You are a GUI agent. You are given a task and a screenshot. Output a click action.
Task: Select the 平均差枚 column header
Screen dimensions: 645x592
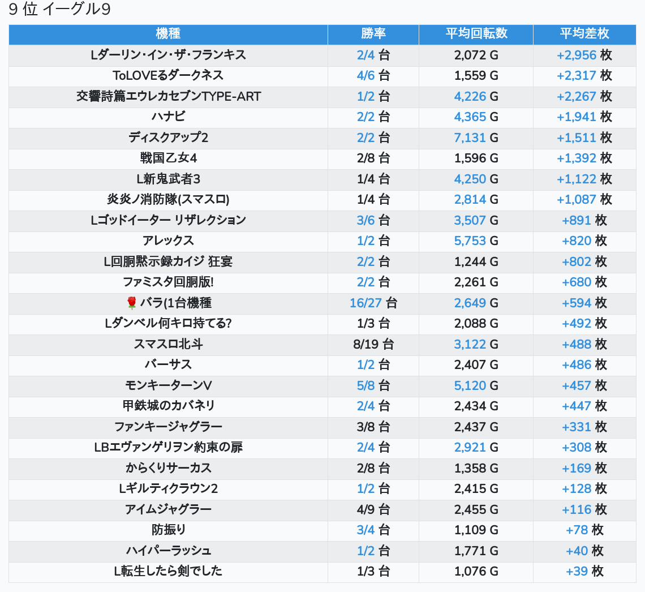pyautogui.click(x=584, y=34)
